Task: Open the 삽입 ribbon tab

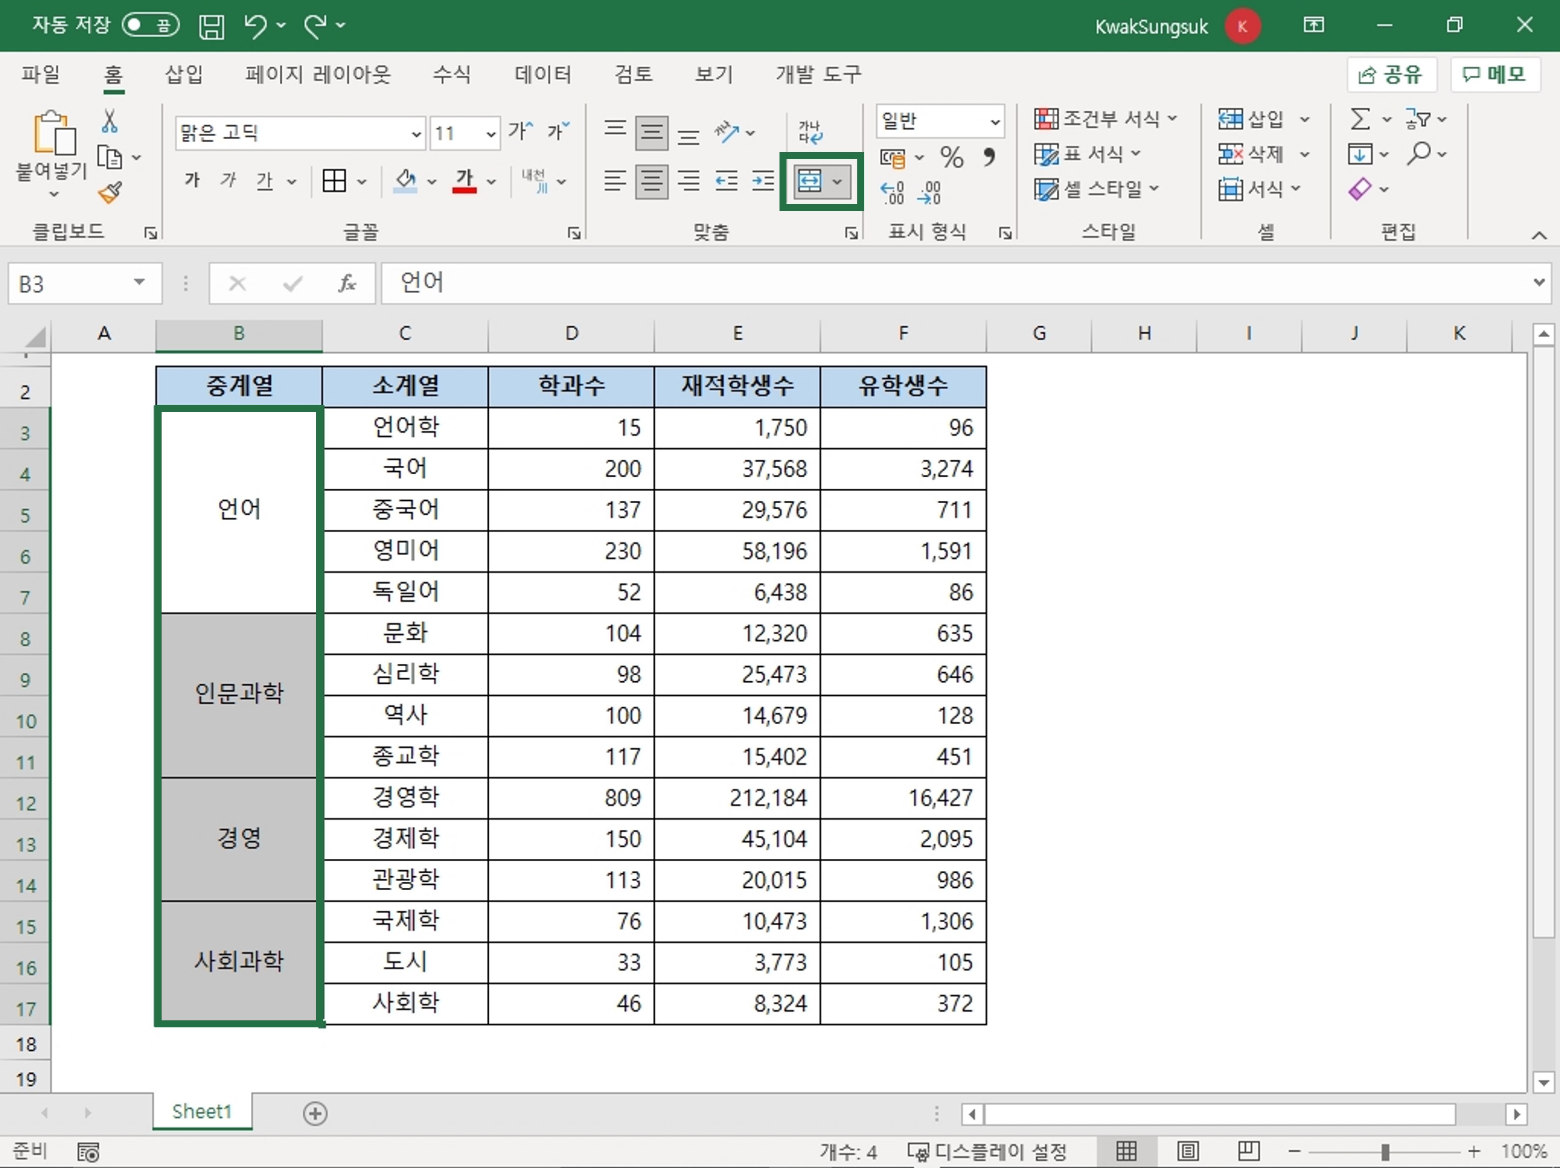Action: point(184,74)
